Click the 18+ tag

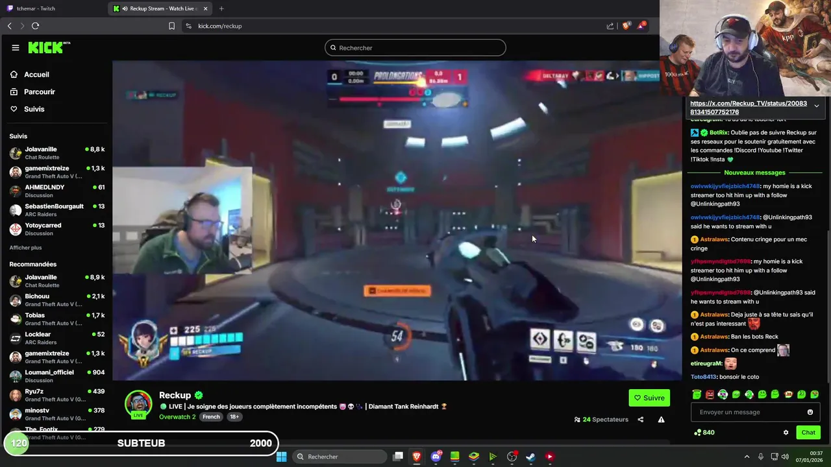coord(234,416)
